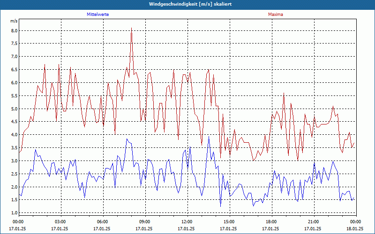This screenshot has height=234, width=375.
Task: Click the '6,5' y-axis tick label
Action: (14, 70)
